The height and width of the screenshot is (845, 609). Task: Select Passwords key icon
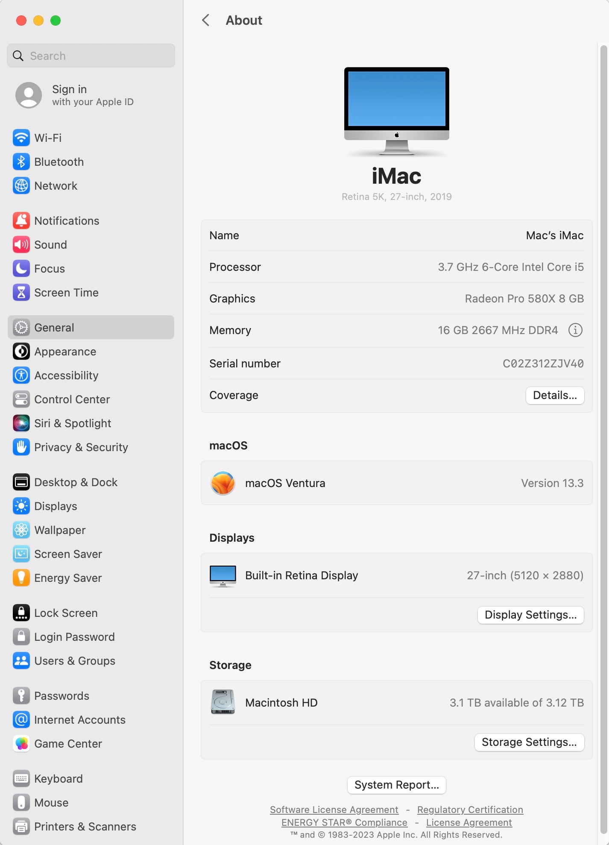[x=21, y=695]
